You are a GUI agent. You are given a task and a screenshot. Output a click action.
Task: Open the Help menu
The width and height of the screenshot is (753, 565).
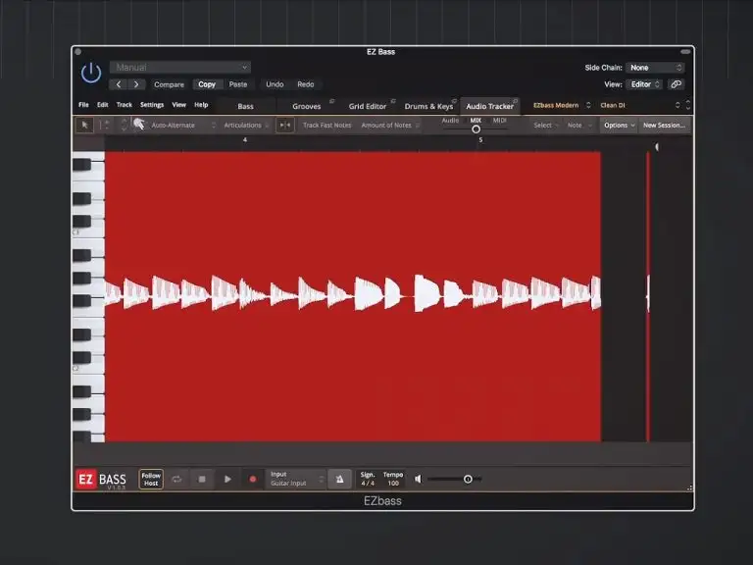(x=201, y=105)
